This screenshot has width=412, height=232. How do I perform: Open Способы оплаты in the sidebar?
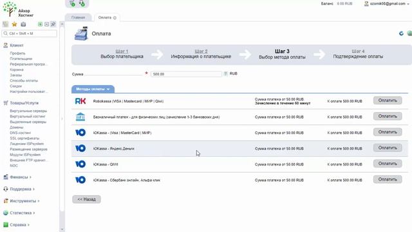pyautogui.click(x=24, y=81)
